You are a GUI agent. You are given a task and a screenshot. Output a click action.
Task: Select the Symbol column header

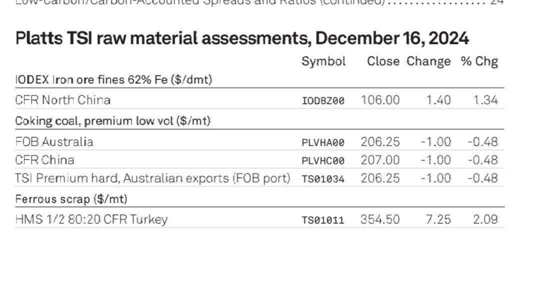pos(323,62)
